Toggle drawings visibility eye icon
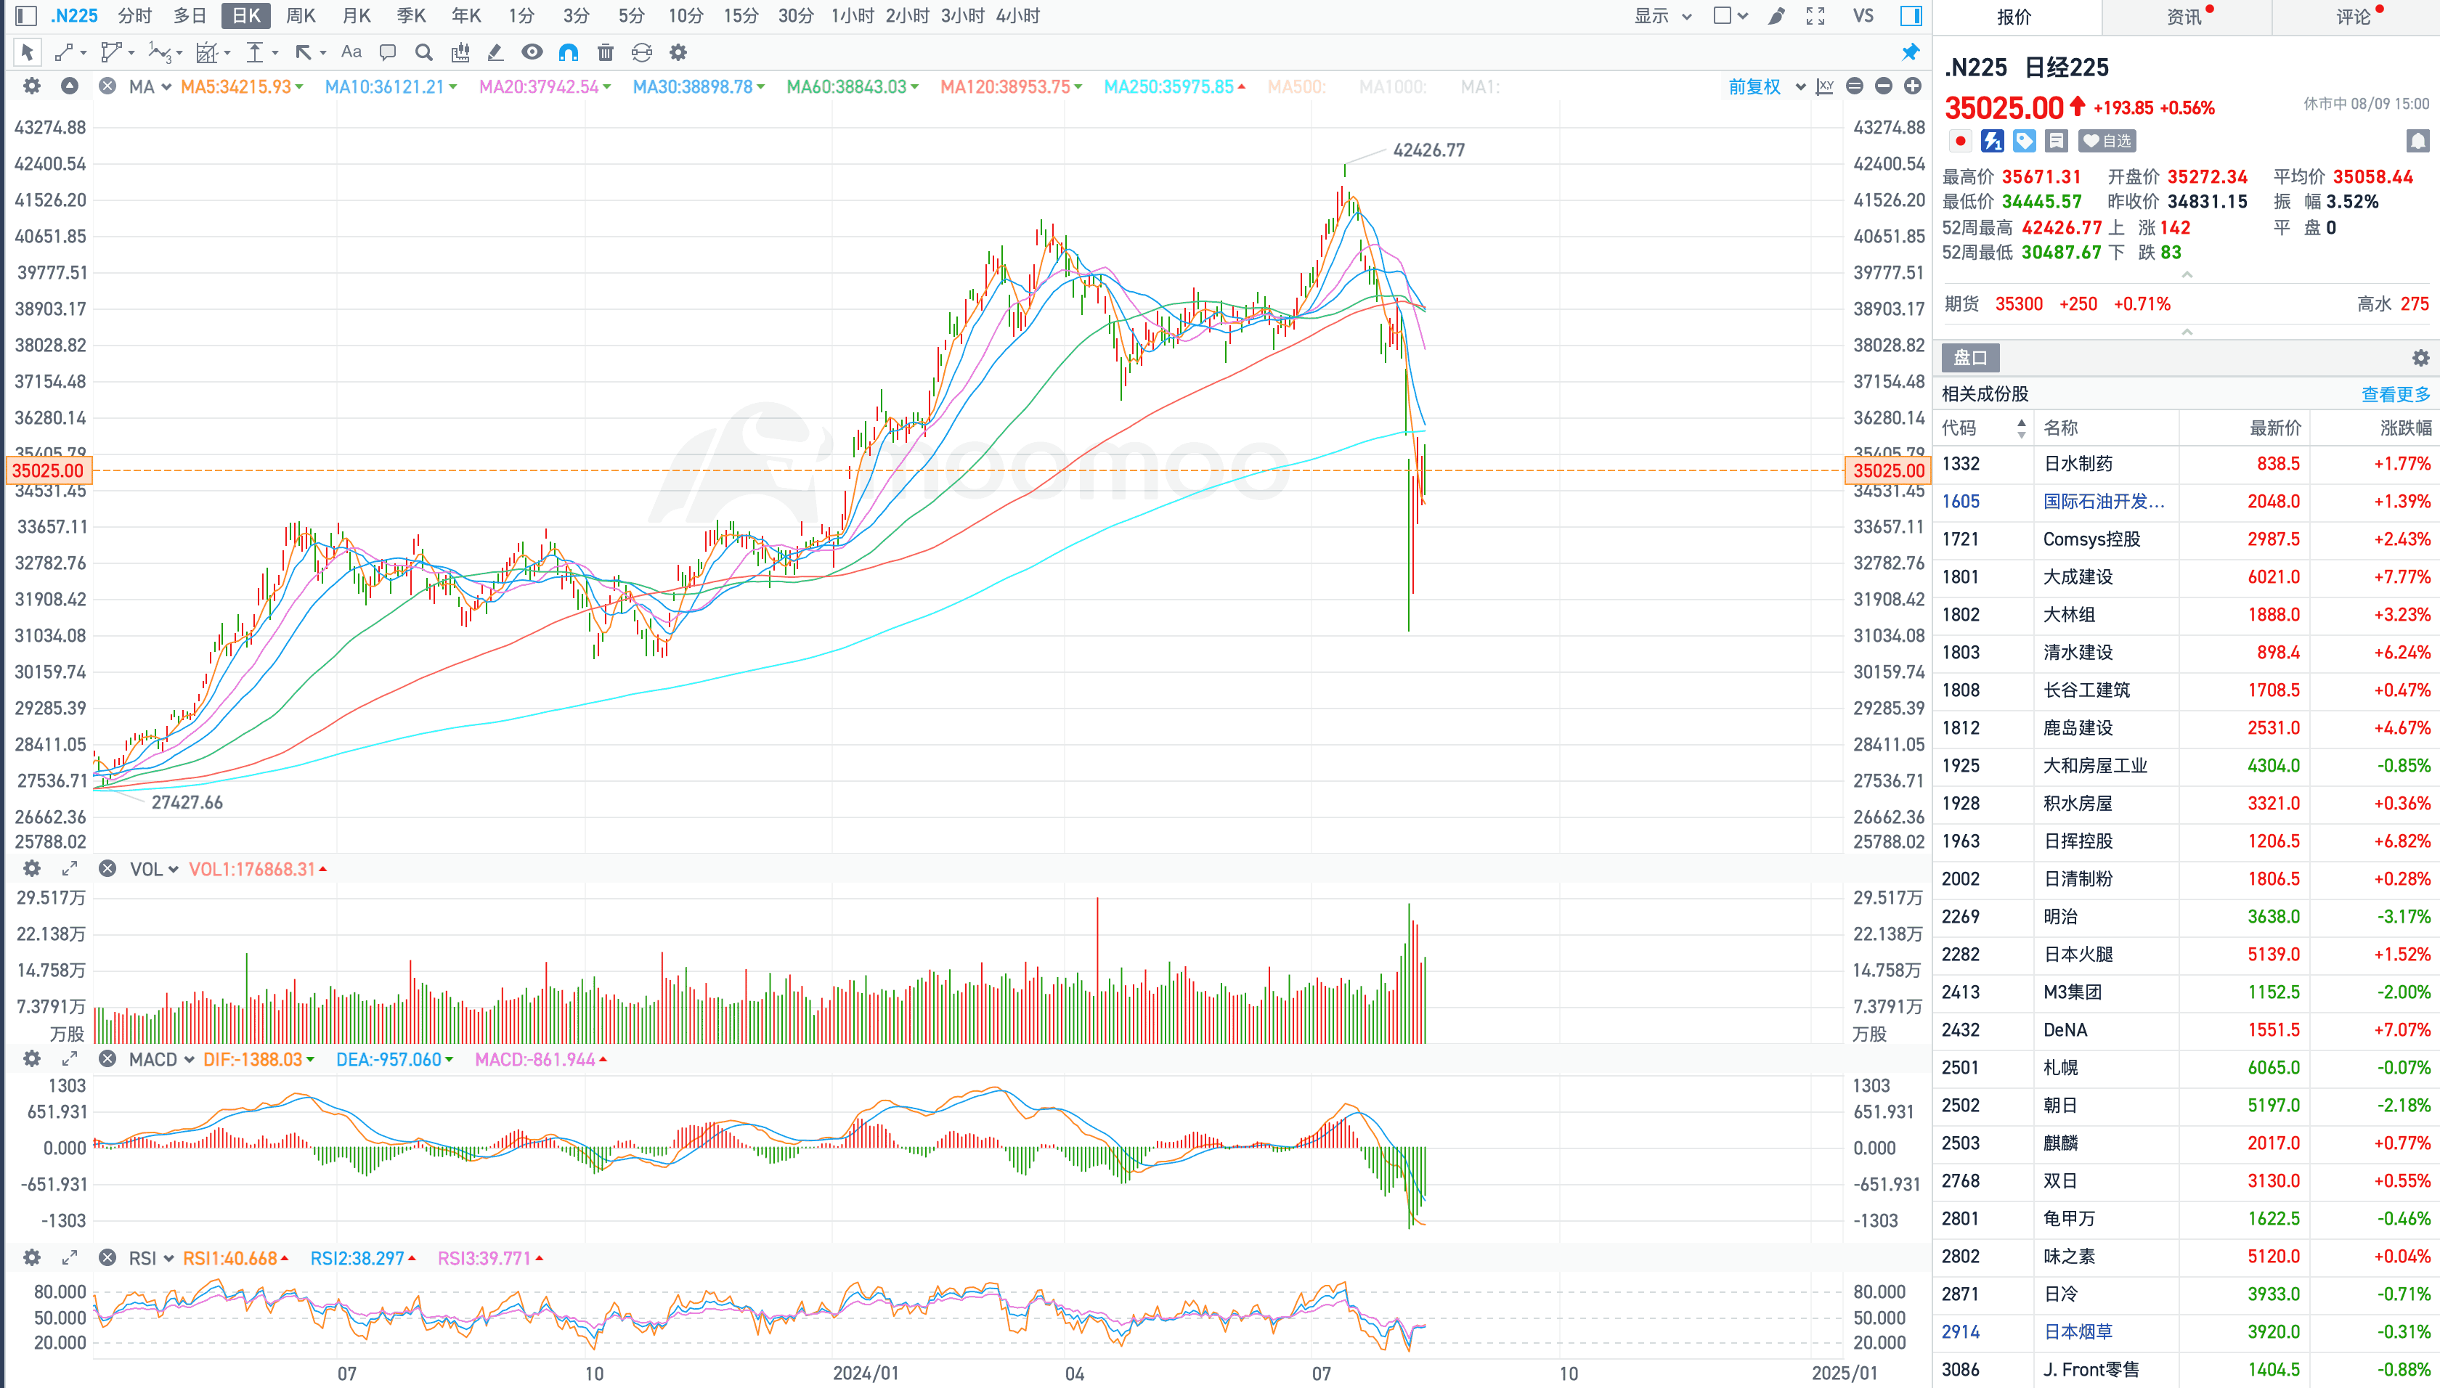Image resolution: width=2440 pixels, height=1388 pixels. [x=532, y=52]
